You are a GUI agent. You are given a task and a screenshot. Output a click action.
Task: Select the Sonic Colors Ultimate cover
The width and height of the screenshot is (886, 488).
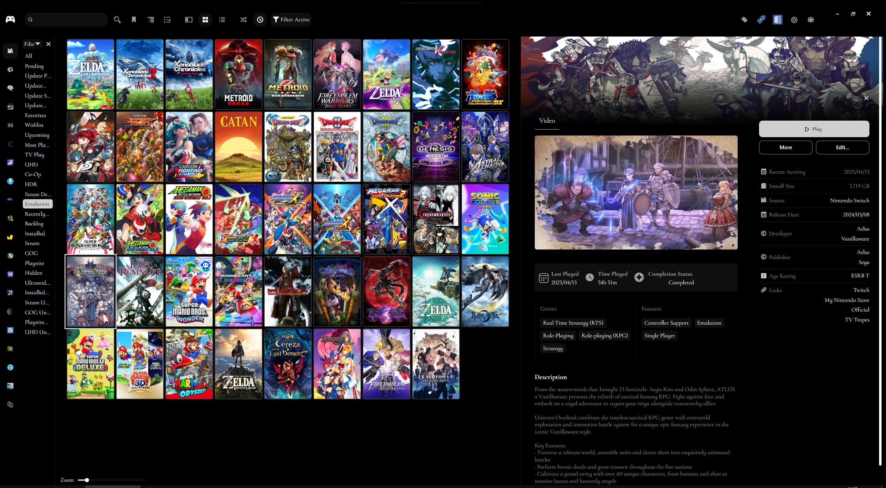(485, 219)
